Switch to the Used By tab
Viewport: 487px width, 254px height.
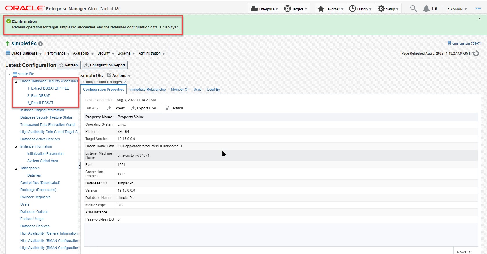click(x=213, y=90)
